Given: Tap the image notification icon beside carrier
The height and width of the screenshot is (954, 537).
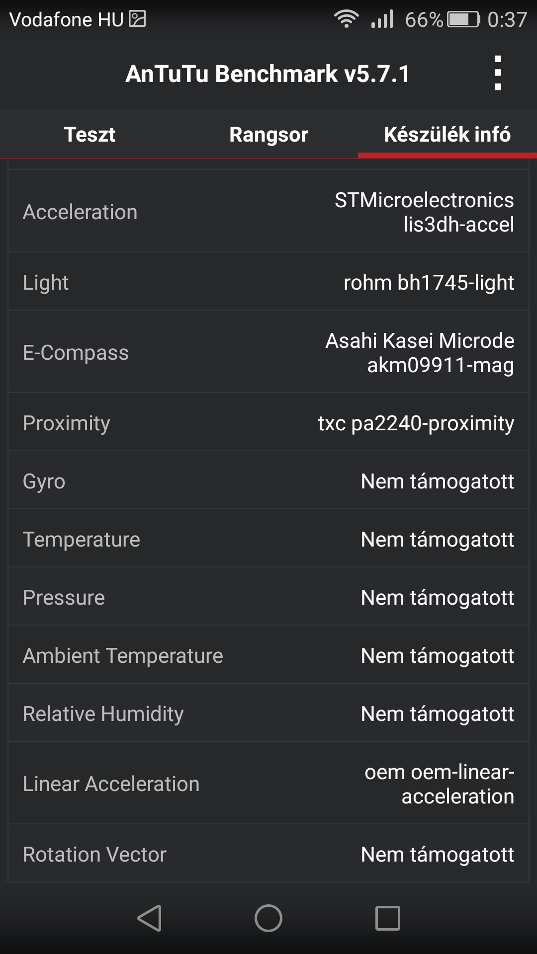Looking at the screenshot, I should (x=137, y=19).
